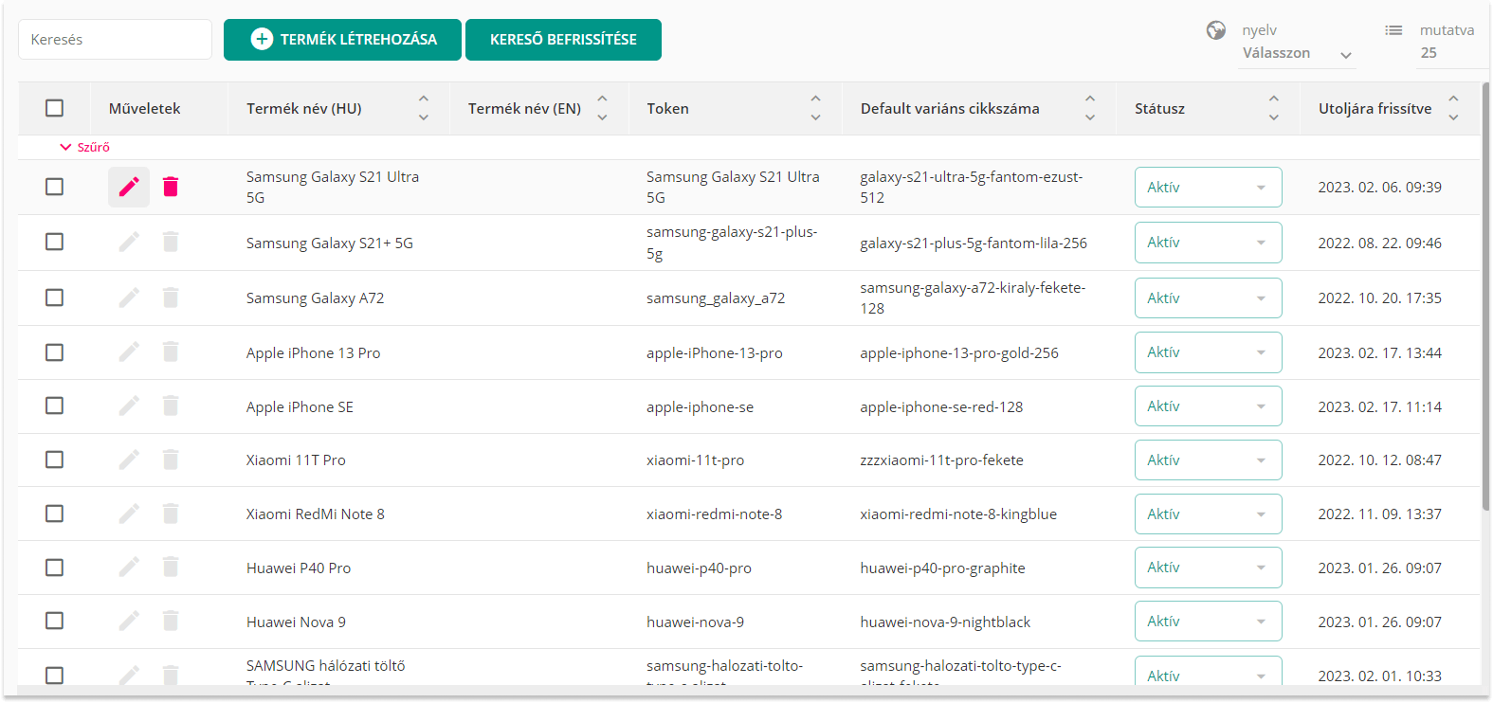The width and height of the screenshot is (1493, 703).
Task: Sort by Termék név (EN) column arrows
Action: click(x=602, y=108)
